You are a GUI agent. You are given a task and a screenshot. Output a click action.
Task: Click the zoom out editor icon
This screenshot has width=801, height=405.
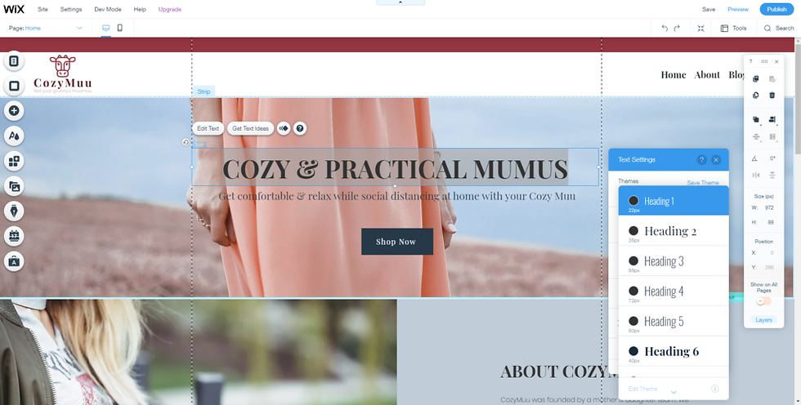point(701,28)
